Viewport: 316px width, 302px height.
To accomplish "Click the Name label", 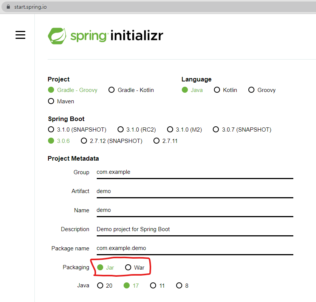I will click(x=82, y=210).
